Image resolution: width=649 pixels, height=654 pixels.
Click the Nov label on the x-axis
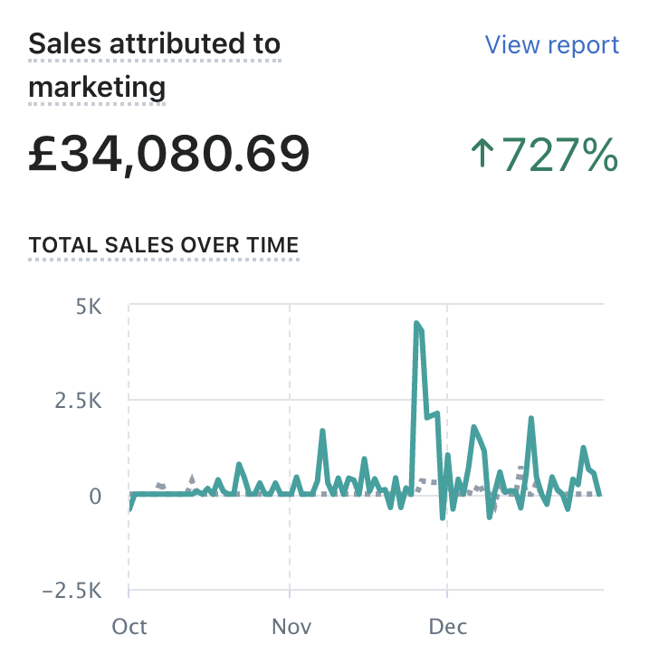click(292, 627)
